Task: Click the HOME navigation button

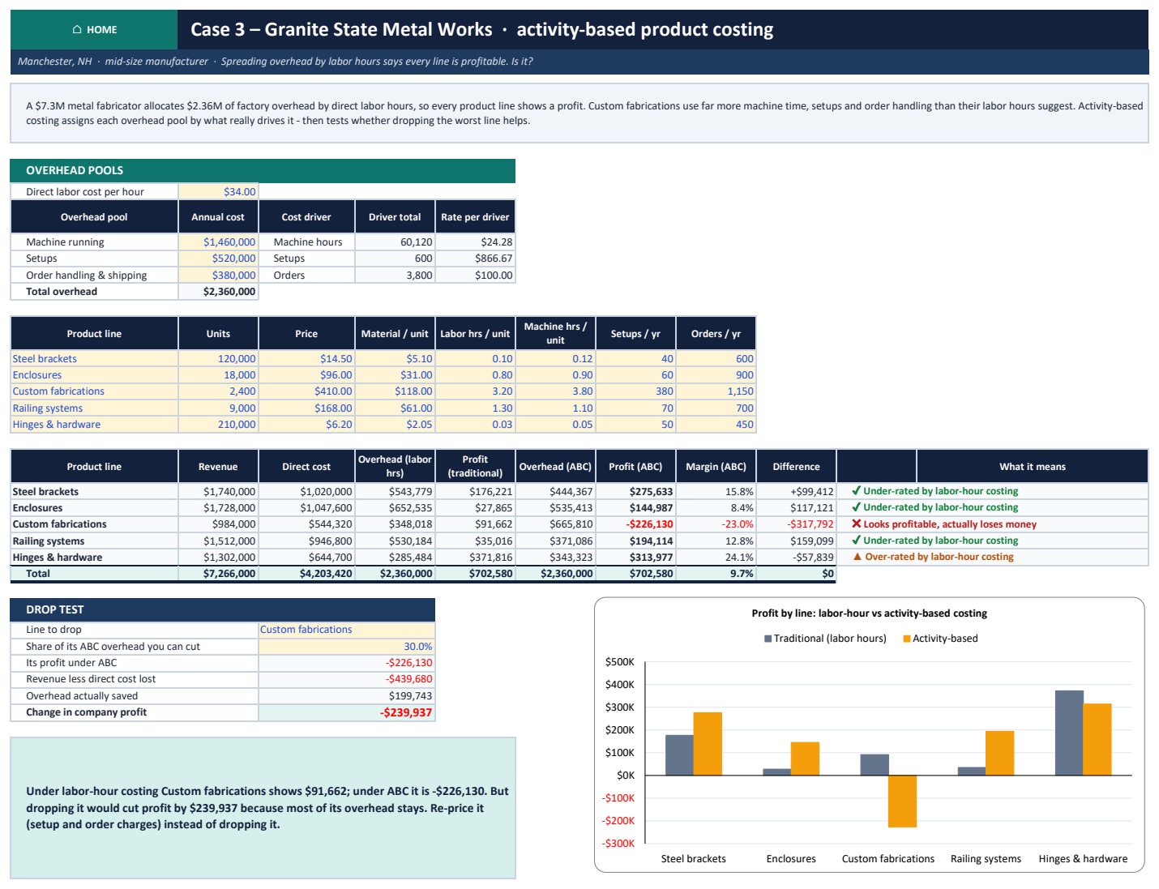Action: (x=94, y=30)
